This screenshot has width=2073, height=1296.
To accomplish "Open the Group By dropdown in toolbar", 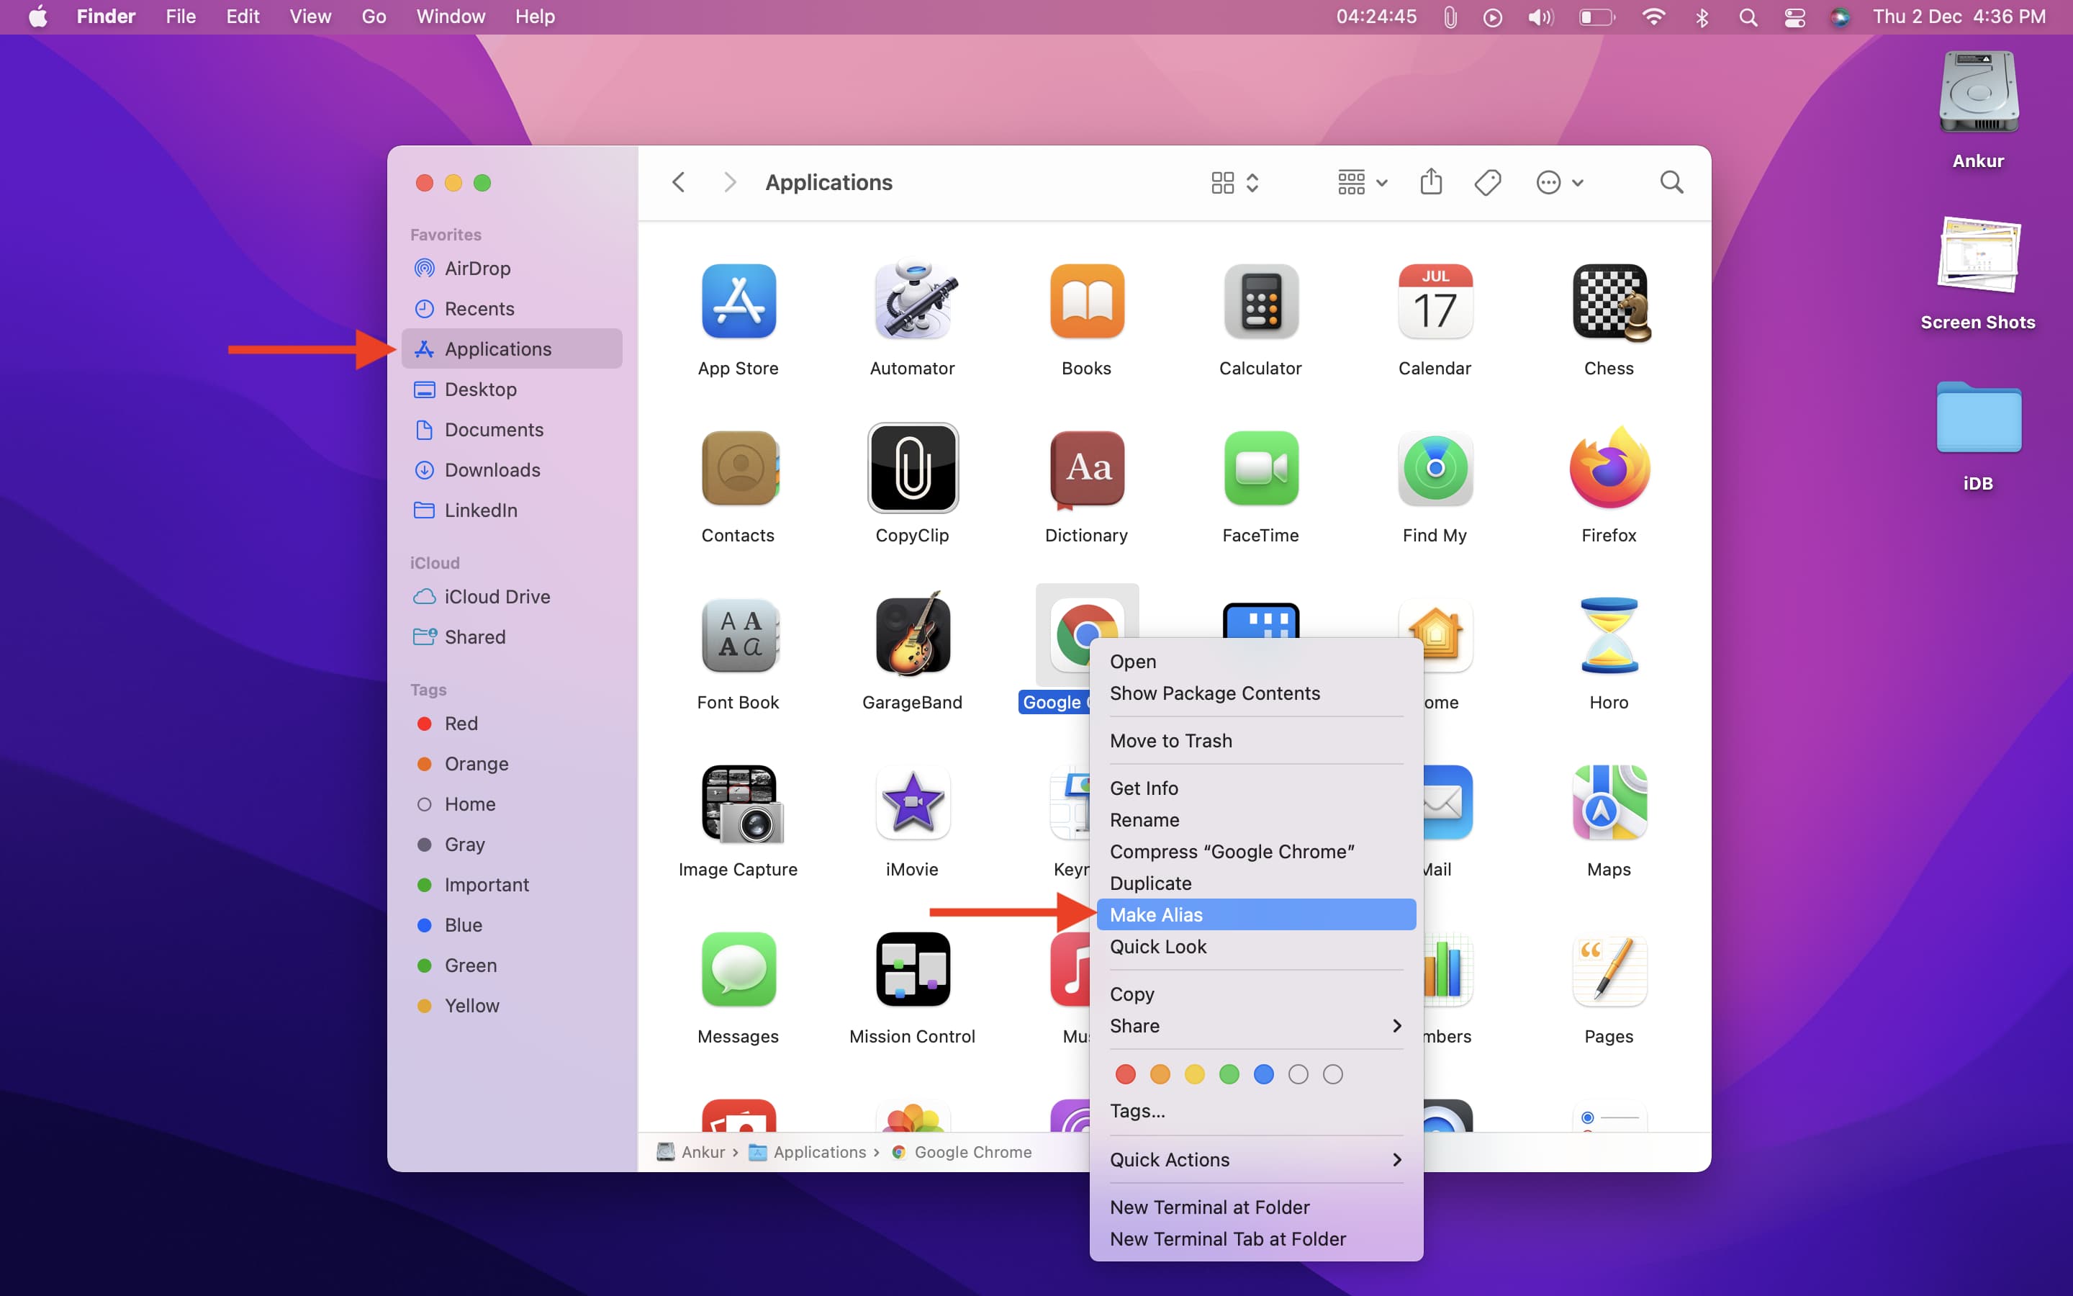I will coord(1362,183).
